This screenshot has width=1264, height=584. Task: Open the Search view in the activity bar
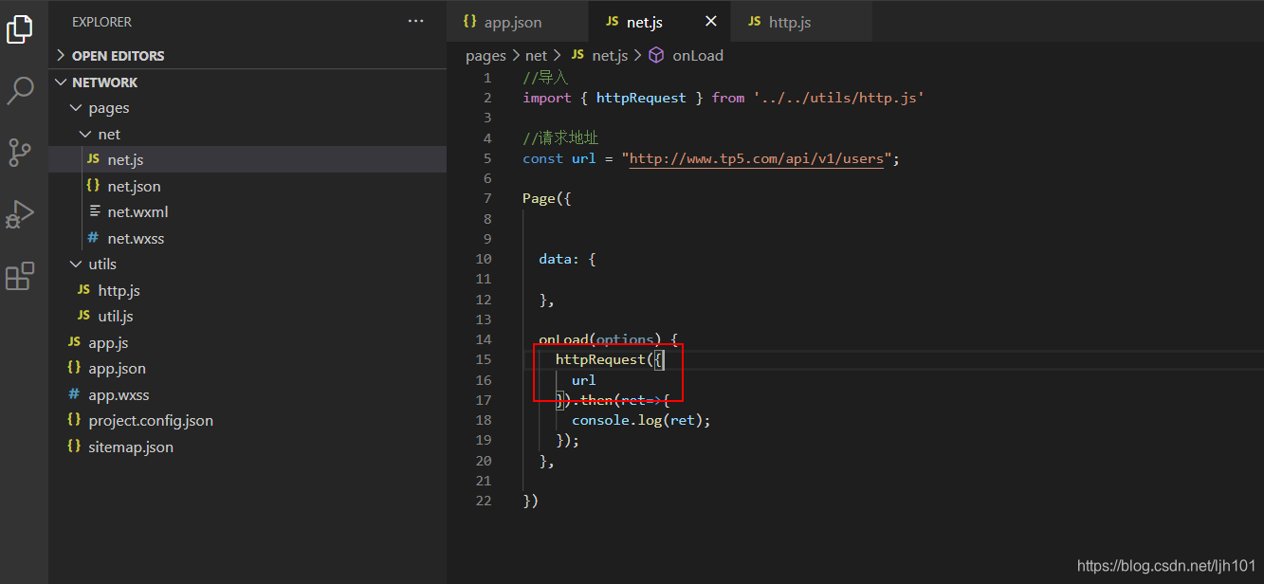(20, 90)
